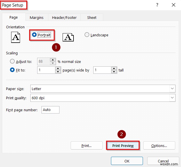Click the pages wide input field
This screenshot has height=167, width=181.
click(x=46, y=70)
